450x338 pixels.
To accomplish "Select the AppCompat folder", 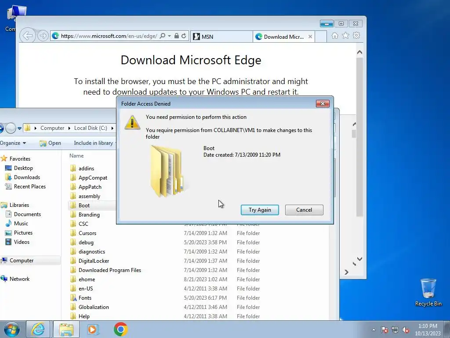I will 93,178.
